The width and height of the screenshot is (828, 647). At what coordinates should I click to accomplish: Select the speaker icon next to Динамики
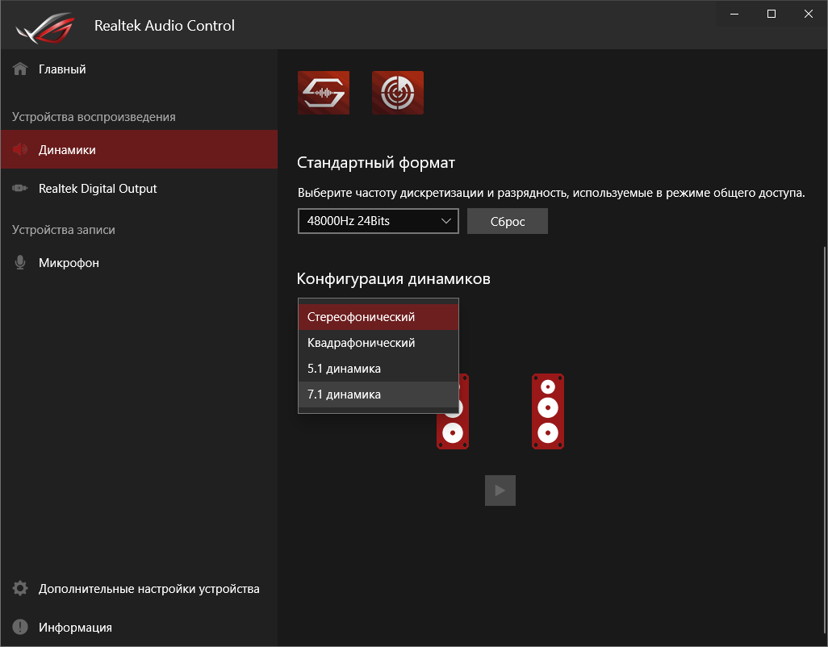(x=21, y=150)
